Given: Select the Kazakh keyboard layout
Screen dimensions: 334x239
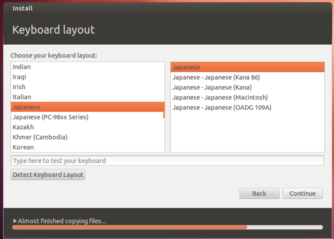Looking at the screenshot, I should [87, 127].
